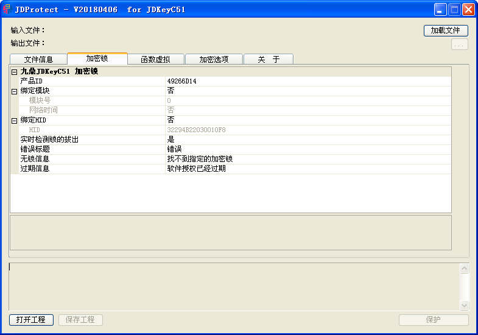The image size is (478, 335).
Task: Click the property description pane below grid
Action: (231, 233)
